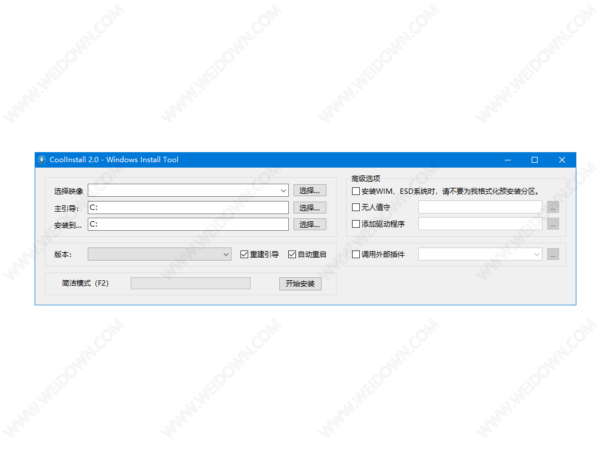Click the 无人值守 file path field

[x=480, y=207]
